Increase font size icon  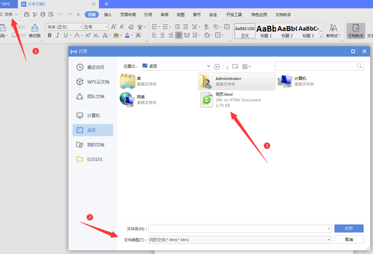point(114,27)
